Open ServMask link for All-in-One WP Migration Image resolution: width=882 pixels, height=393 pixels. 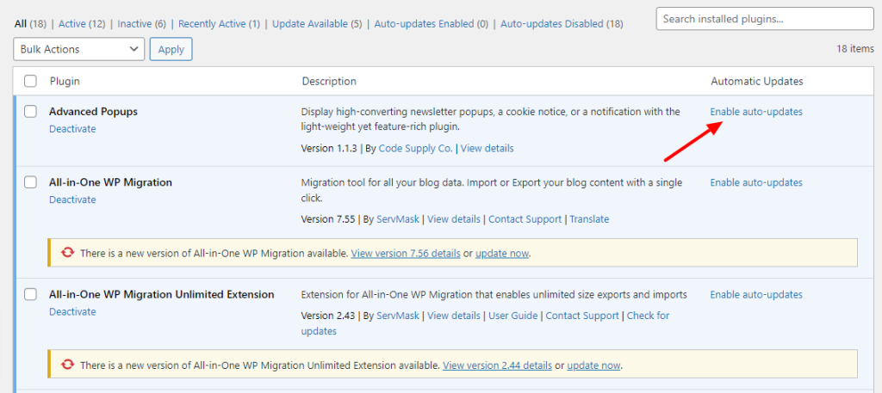pyautogui.click(x=398, y=219)
